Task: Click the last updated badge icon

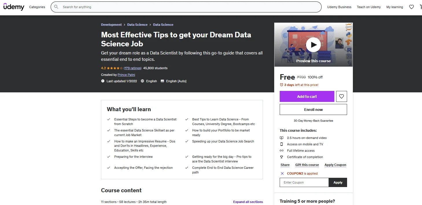Action: pyautogui.click(x=103, y=81)
